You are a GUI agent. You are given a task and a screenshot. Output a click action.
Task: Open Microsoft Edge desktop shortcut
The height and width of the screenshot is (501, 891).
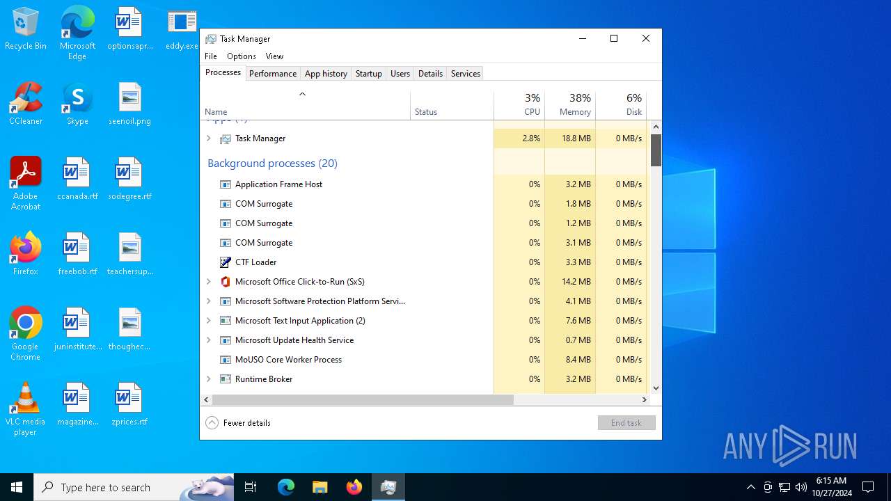click(x=77, y=33)
